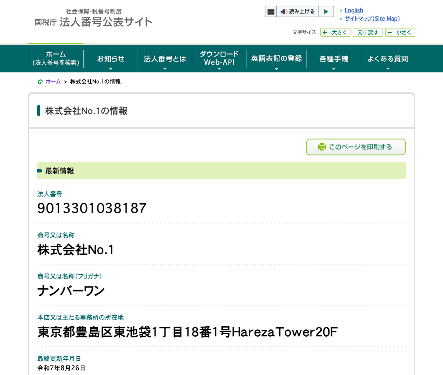Click the 法人番号 field label

point(50,194)
